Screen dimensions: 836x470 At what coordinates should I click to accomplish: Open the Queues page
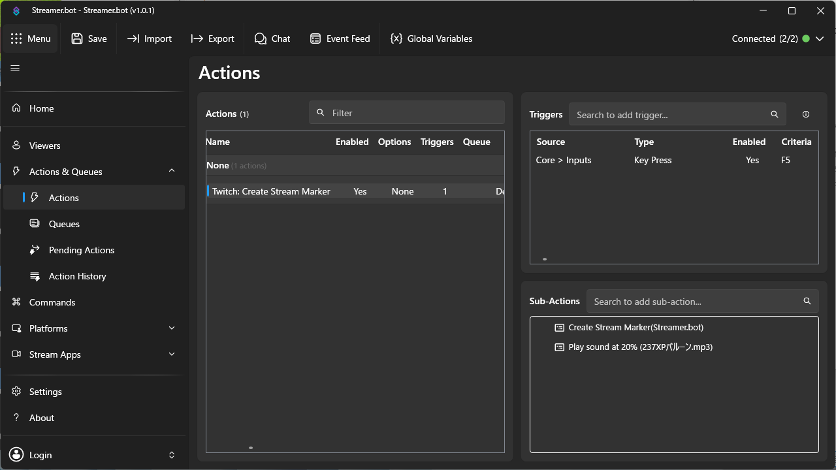tap(64, 224)
